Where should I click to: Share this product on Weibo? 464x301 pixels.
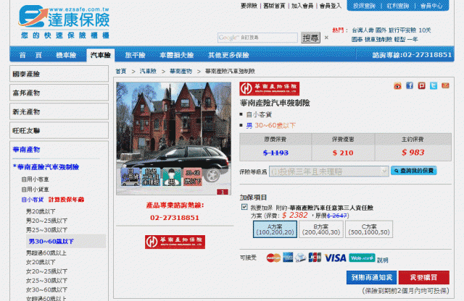pos(397,85)
